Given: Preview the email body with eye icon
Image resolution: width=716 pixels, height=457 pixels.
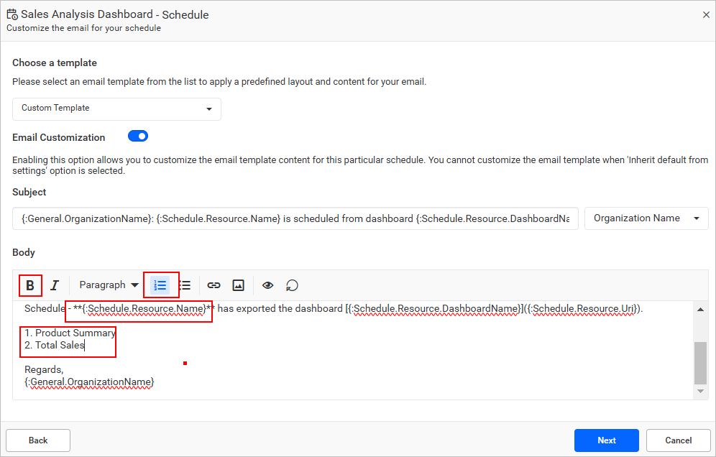Looking at the screenshot, I should (267, 285).
